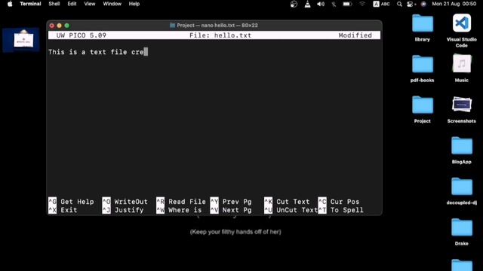This screenshot has width=483, height=271.
Task: Click the date and time display
Action: (x=454, y=4)
